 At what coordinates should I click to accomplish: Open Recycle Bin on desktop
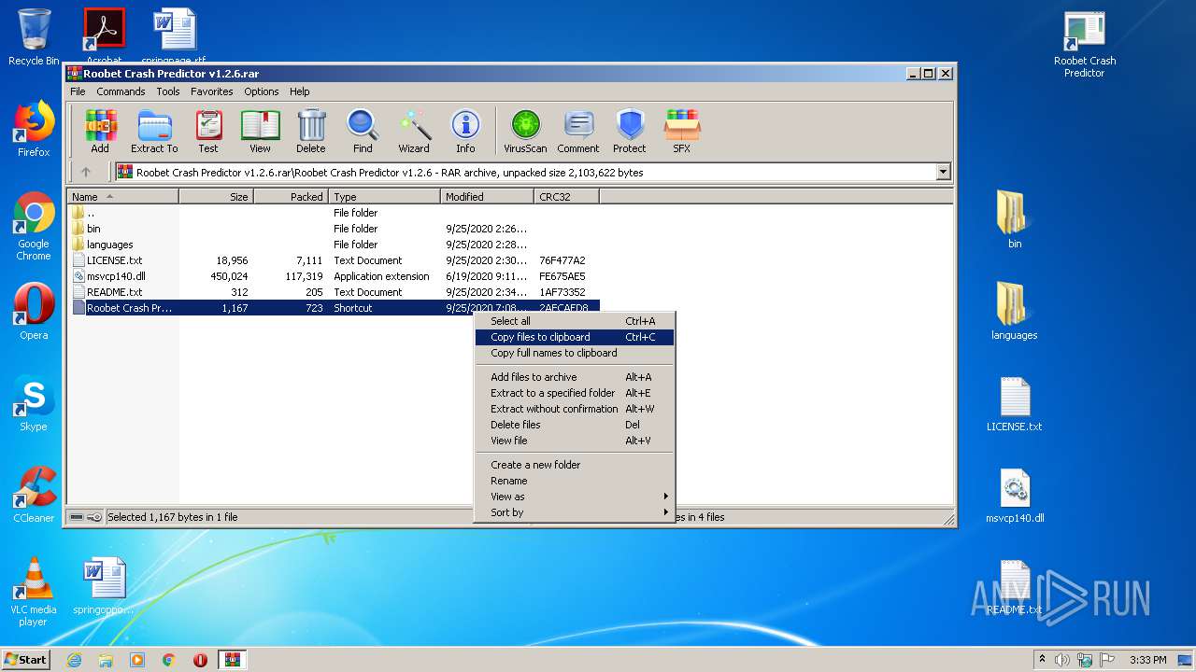34,37
